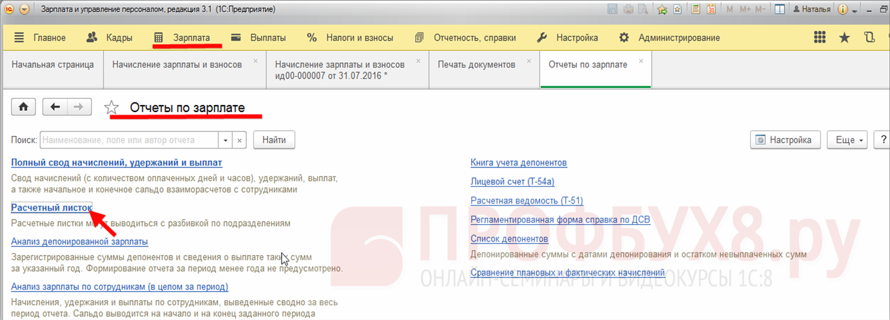This screenshot has height=320, width=890.
Task: Open the calculator icon in title bar
Action: click(x=696, y=10)
